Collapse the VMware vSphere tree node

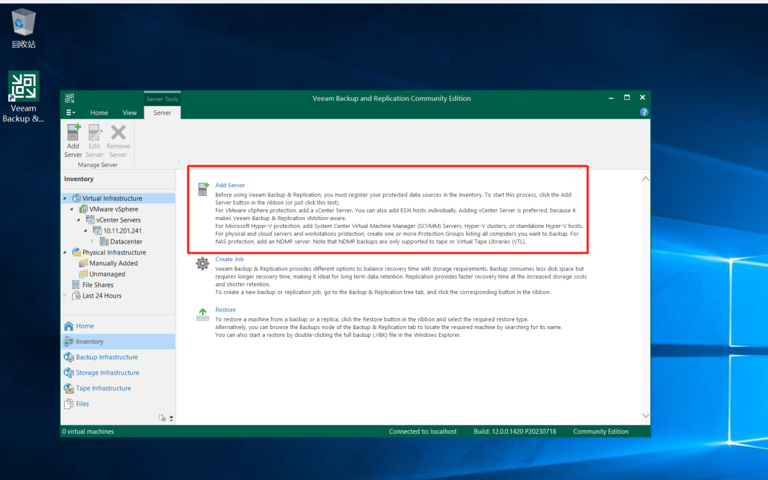(72, 210)
